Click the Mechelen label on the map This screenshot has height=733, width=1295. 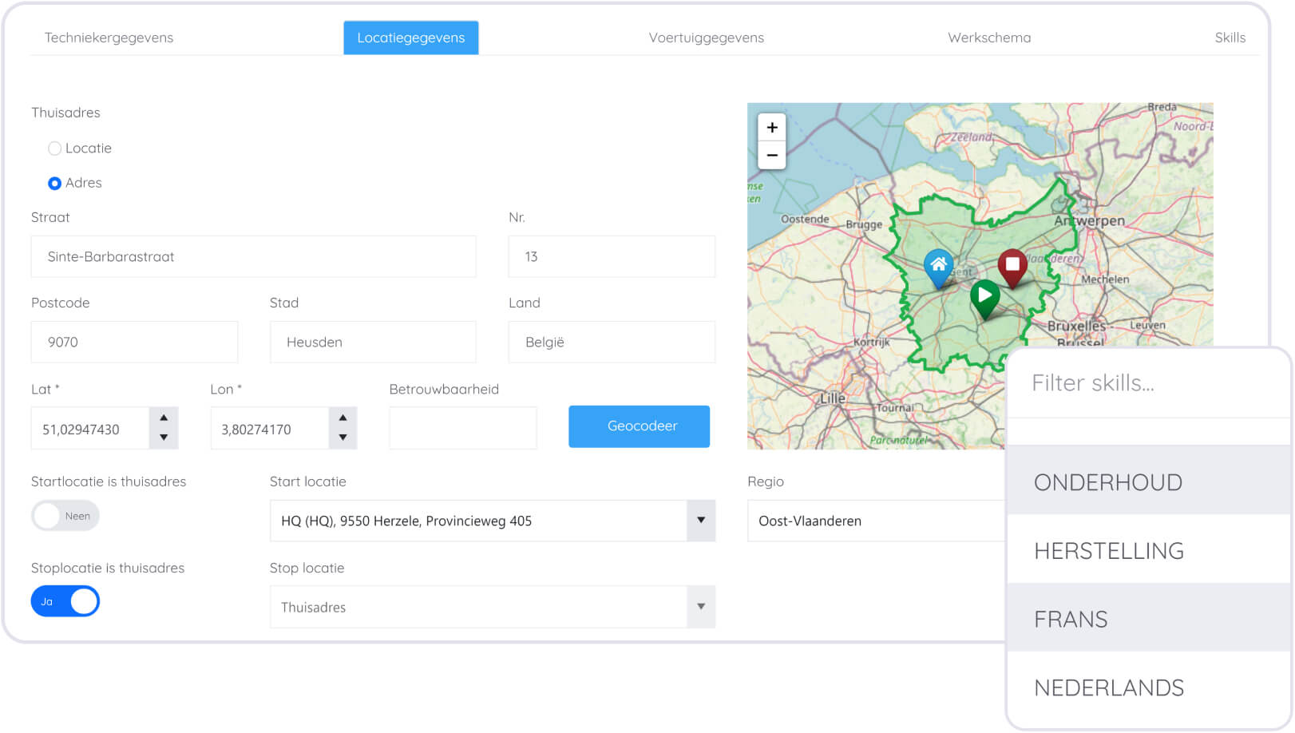tap(1105, 279)
